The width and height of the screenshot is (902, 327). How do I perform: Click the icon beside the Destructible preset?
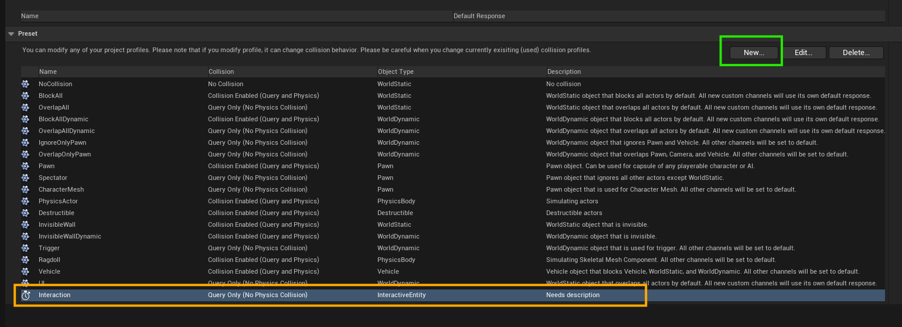click(x=25, y=213)
